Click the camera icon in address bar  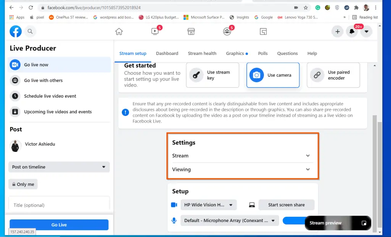[296, 8]
